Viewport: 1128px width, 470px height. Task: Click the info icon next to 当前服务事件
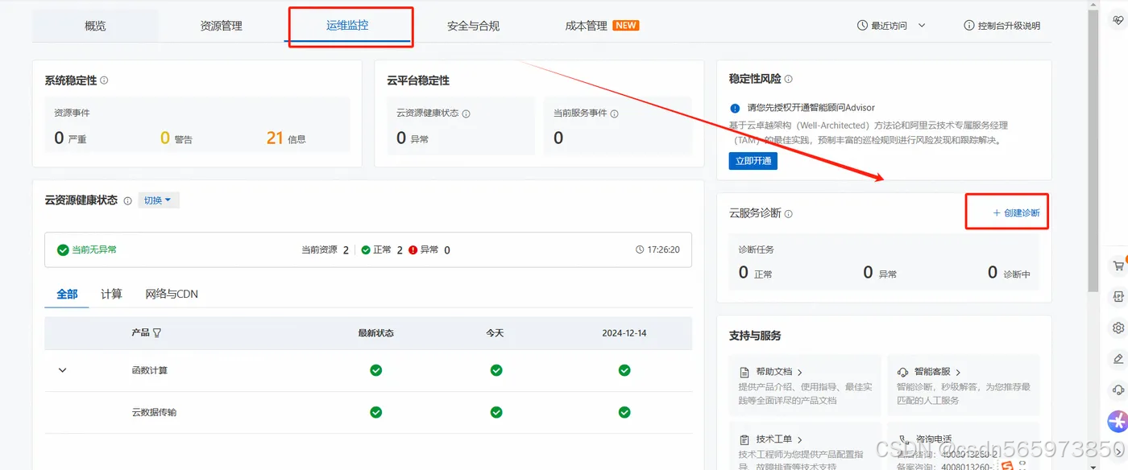coord(615,113)
